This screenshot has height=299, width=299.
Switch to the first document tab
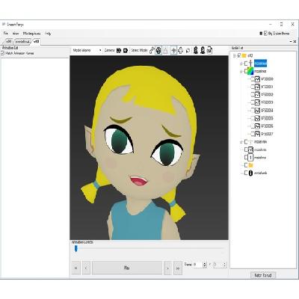pyautogui.click(x=8, y=42)
